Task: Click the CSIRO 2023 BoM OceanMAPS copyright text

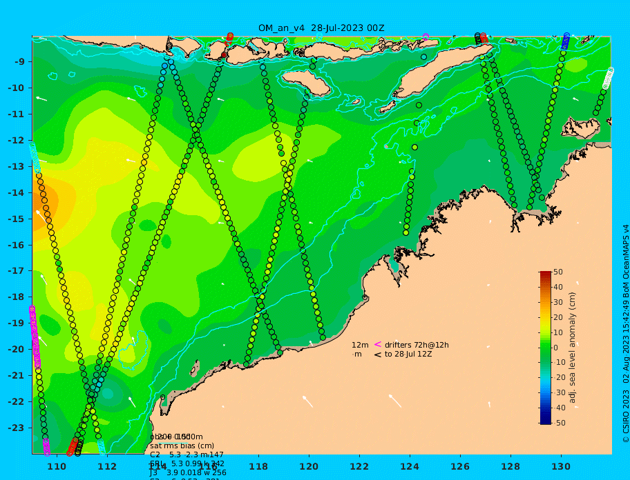Action: coord(625,334)
